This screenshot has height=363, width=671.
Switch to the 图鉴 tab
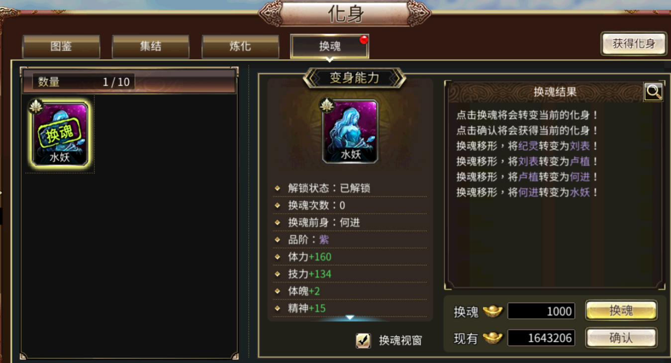coord(61,47)
